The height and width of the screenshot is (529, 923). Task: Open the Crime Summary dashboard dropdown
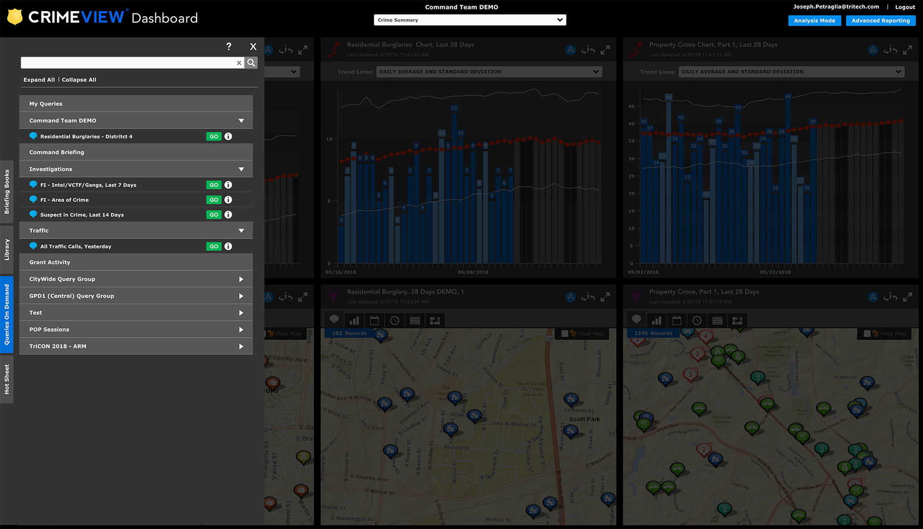tap(470, 20)
